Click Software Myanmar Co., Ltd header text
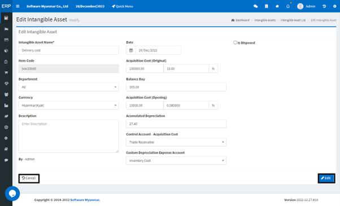Image resolution: width=340 pixels, height=206 pixels. (47, 6)
